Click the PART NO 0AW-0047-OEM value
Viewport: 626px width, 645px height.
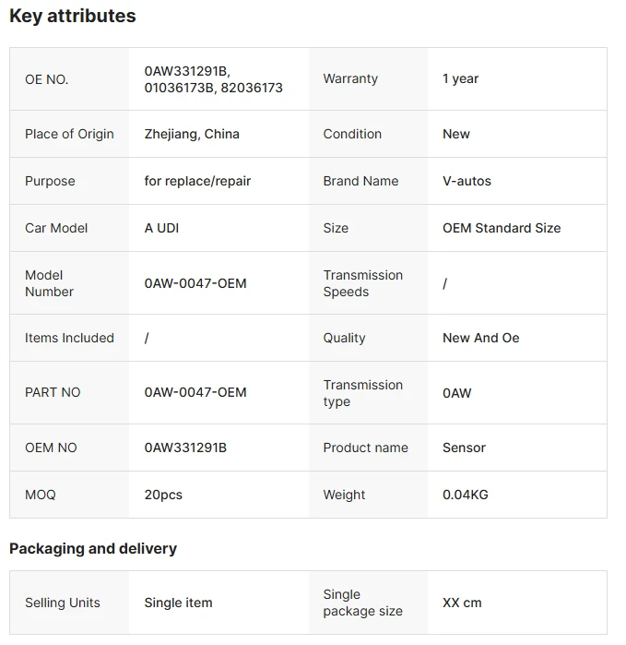click(195, 392)
